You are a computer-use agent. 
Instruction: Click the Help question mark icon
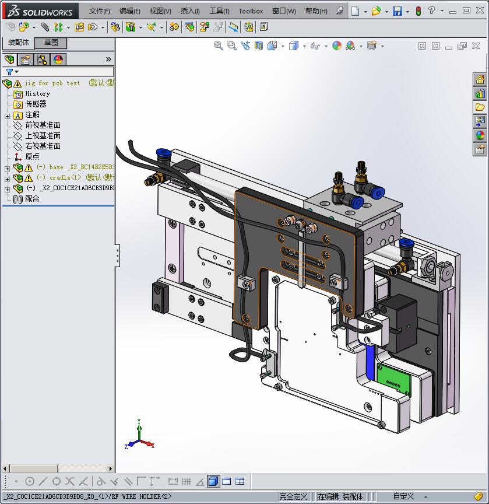pos(431,11)
